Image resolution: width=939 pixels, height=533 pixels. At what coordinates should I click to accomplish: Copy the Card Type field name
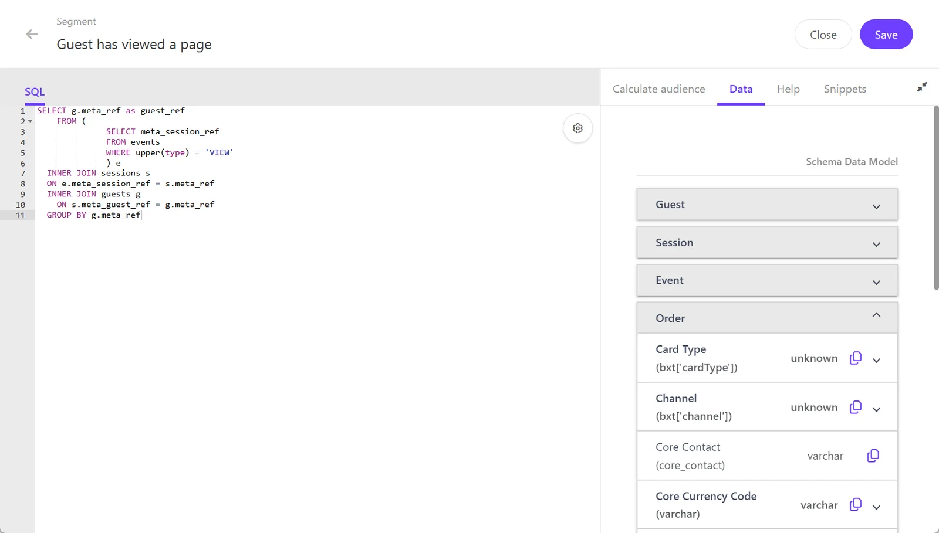click(x=856, y=358)
